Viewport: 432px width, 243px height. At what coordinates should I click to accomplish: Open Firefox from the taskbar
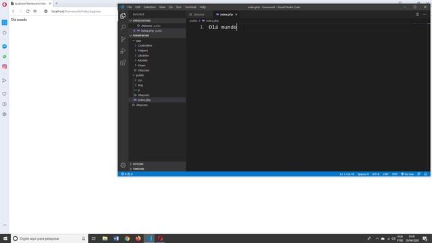(138, 238)
